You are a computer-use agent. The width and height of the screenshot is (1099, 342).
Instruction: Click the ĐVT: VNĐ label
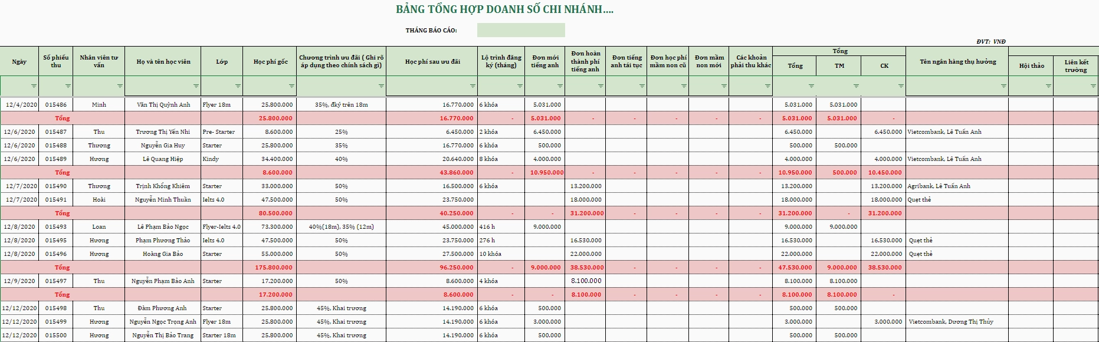pos(991,42)
